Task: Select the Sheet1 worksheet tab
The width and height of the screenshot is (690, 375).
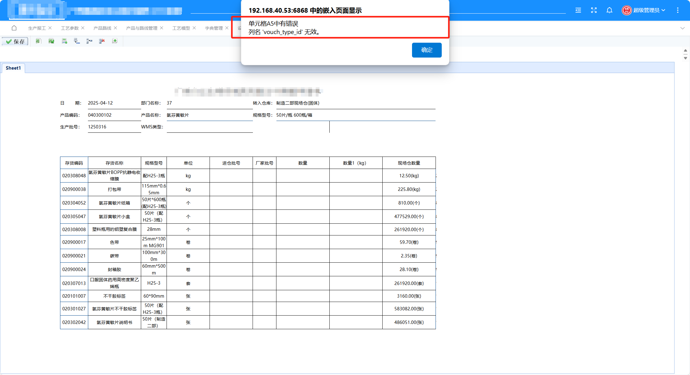Action: [13, 68]
